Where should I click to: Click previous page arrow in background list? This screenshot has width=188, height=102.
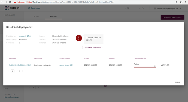click(29, 87)
